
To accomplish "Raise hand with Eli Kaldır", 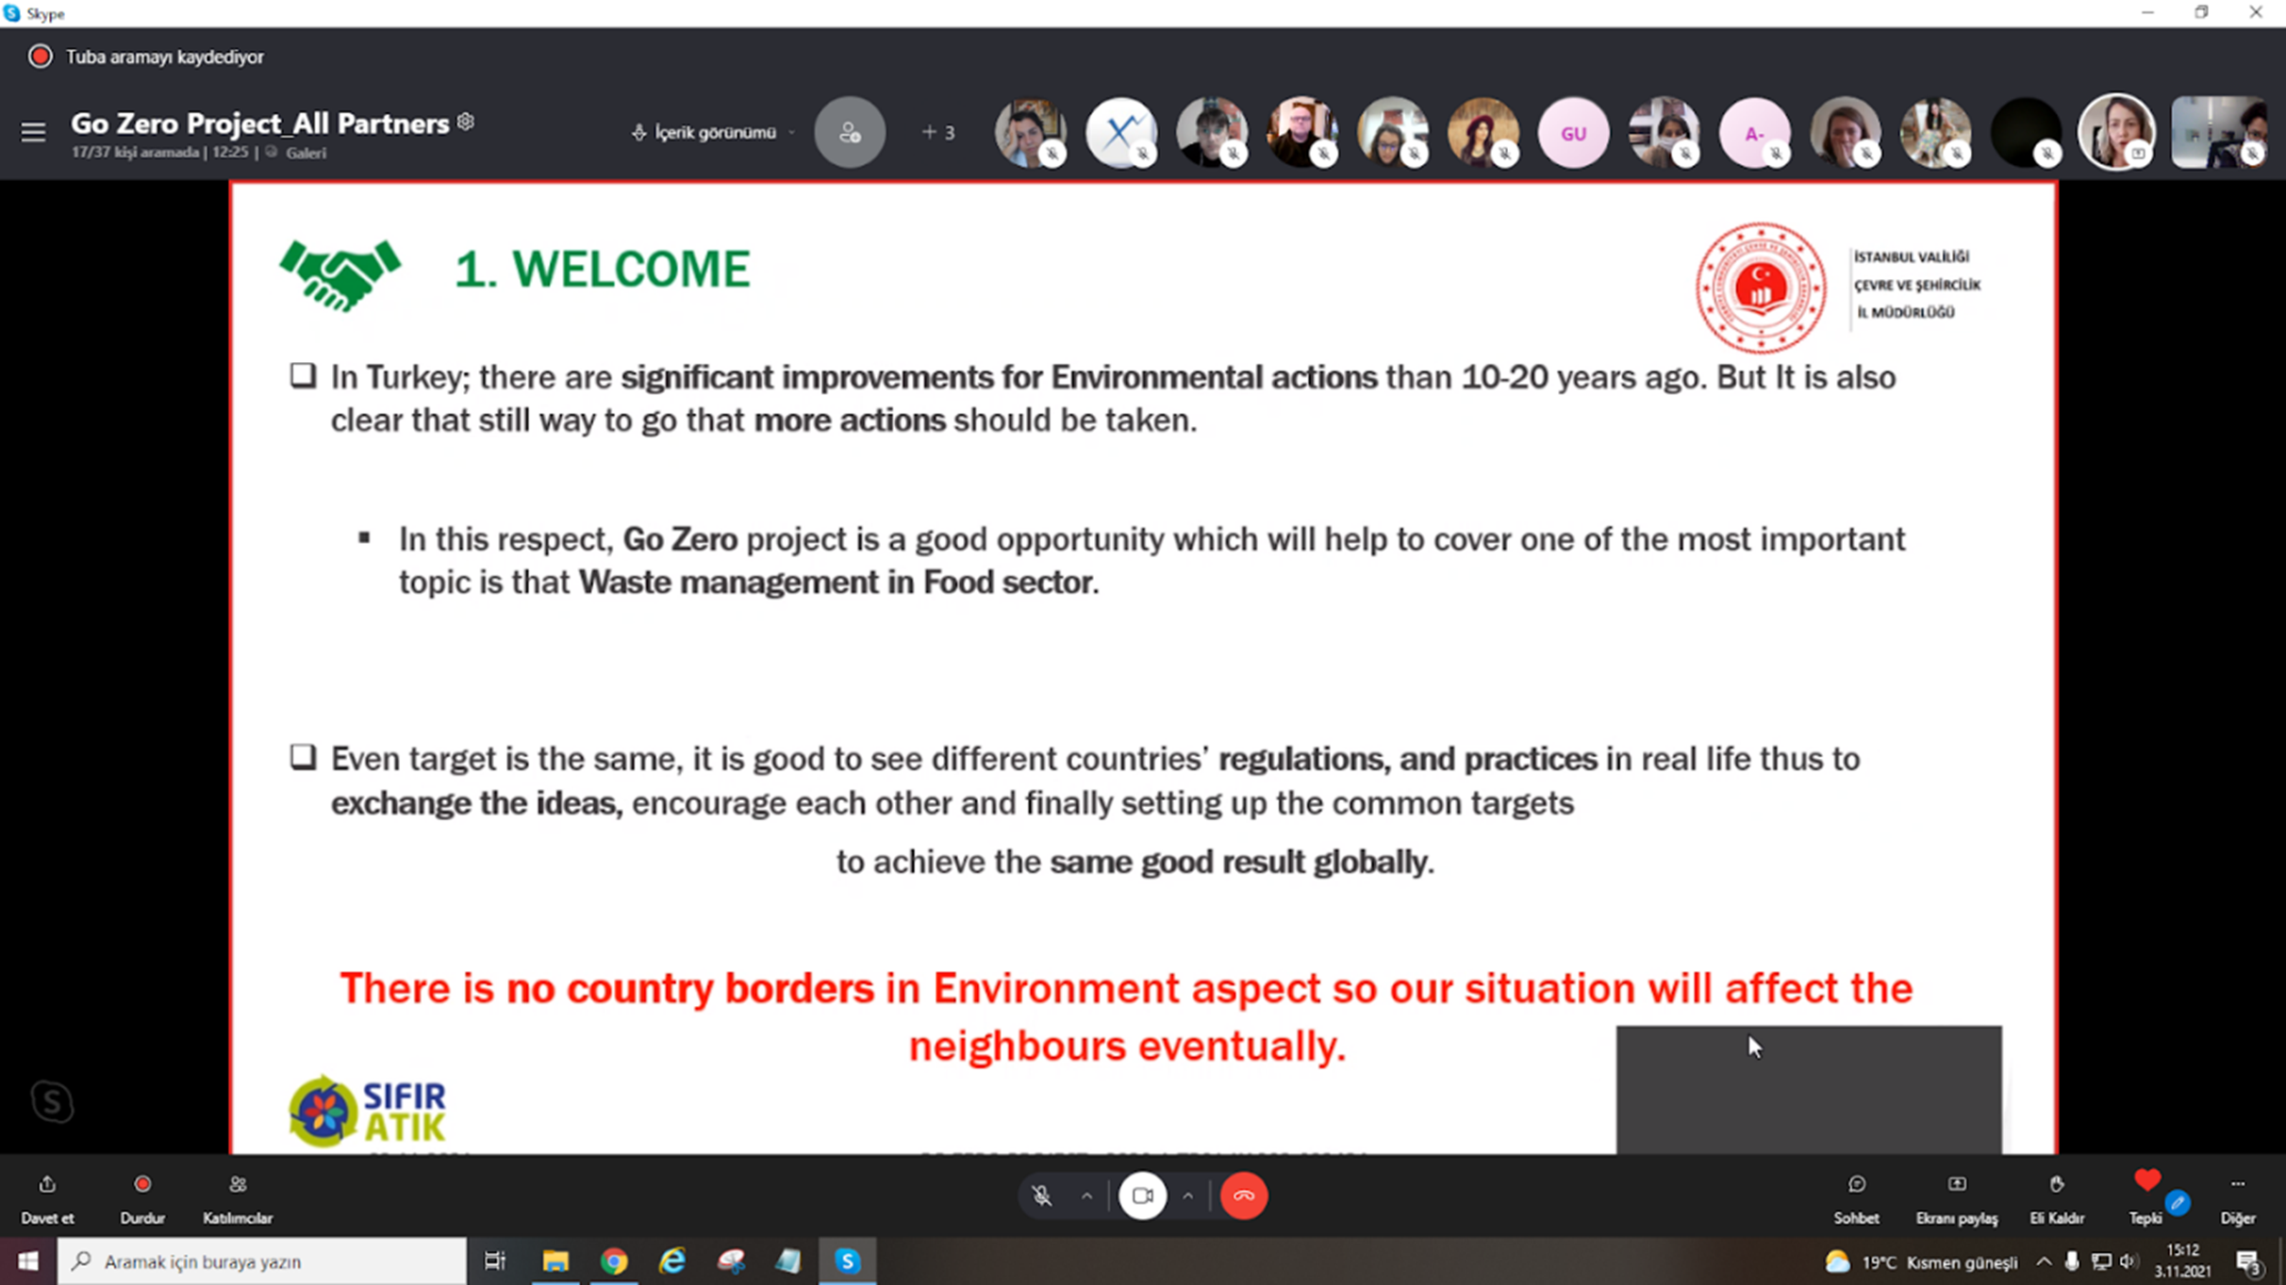I will 2056,1185.
